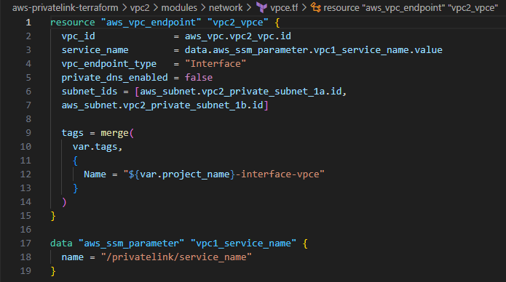The height and width of the screenshot is (282, 506).
Task: Click the tags attribute on line 9
Action: click(73, 133)
